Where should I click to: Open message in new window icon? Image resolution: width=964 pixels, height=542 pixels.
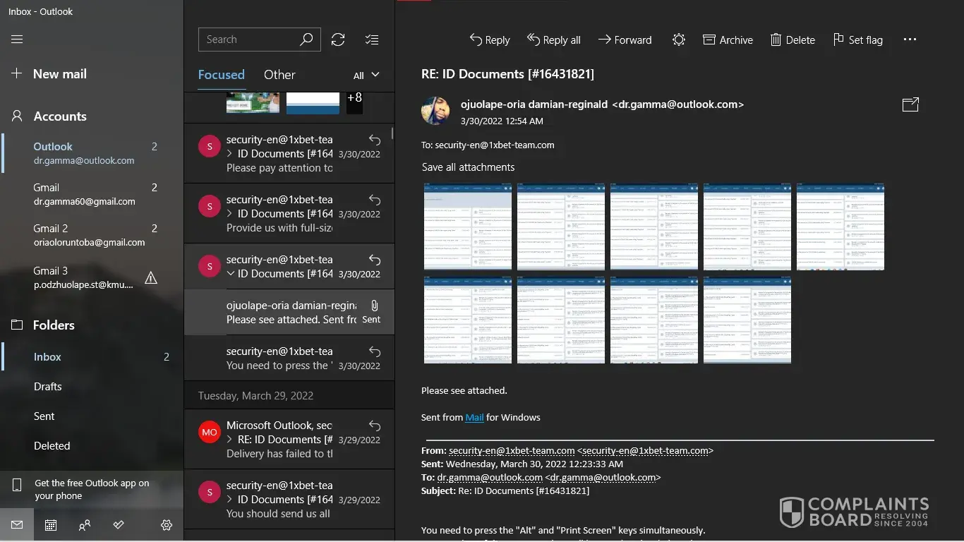(910, 104)
